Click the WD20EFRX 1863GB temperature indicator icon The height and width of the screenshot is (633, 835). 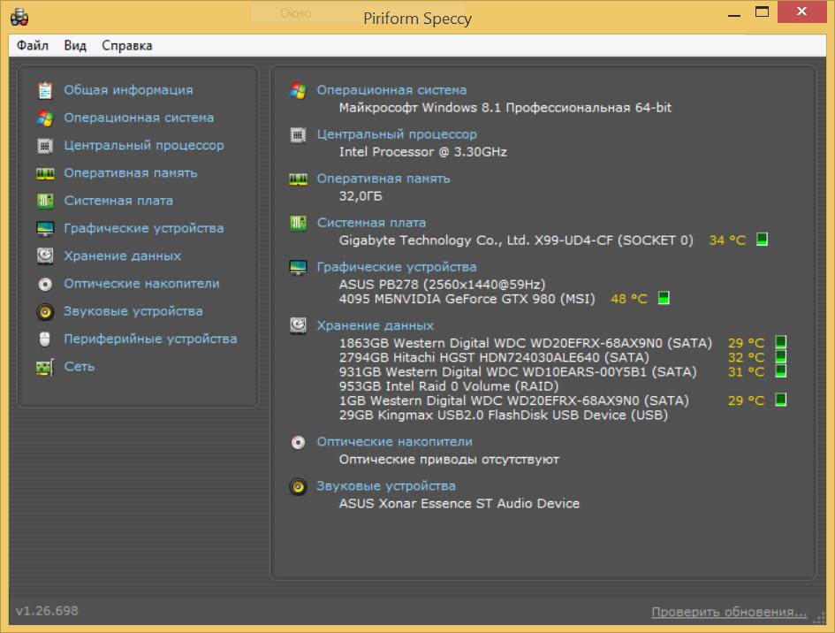(x=781, y=342)
